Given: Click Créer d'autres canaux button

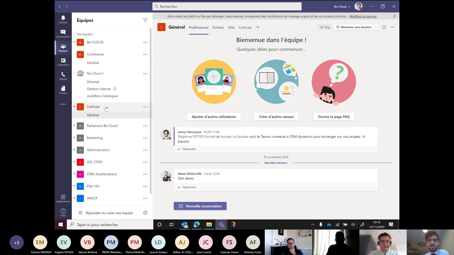Looking at the screenshot, I should click(x=276, y=117).
